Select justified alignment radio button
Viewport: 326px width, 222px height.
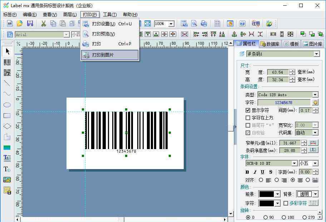coord(308,180)
